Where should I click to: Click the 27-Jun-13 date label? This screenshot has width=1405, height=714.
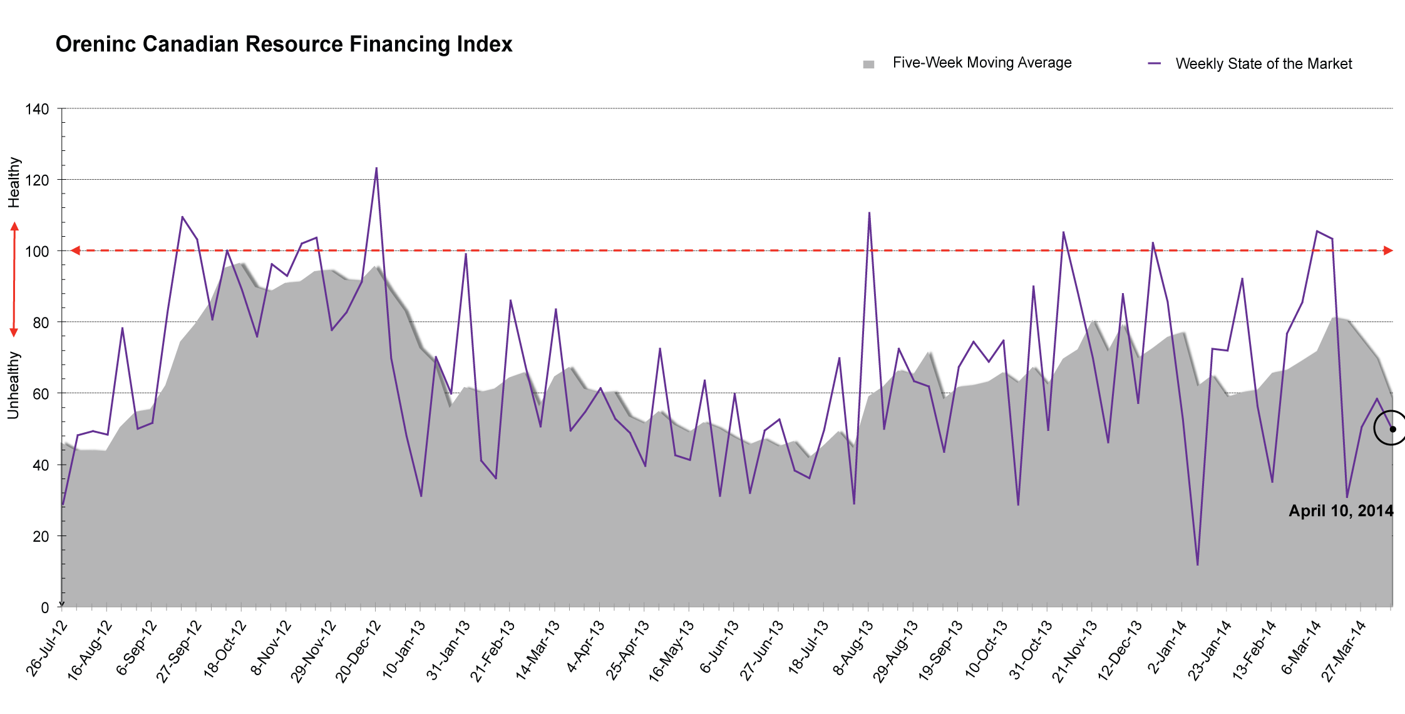point(762,650)
